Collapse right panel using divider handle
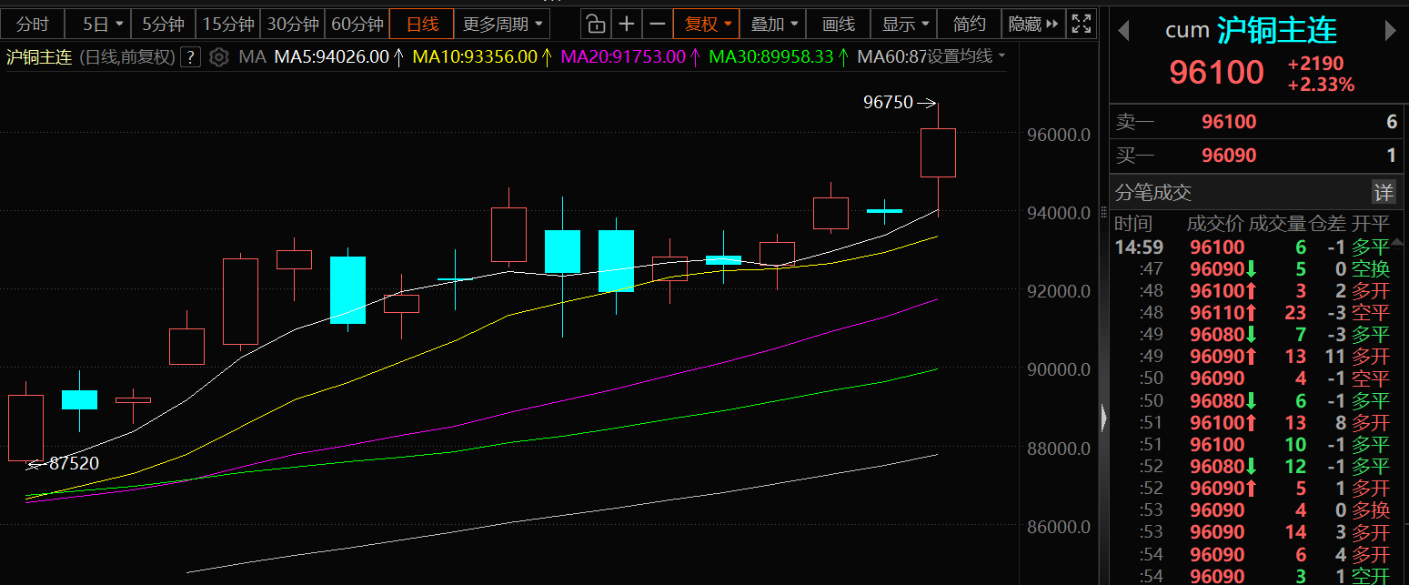 coord(1104,418)
